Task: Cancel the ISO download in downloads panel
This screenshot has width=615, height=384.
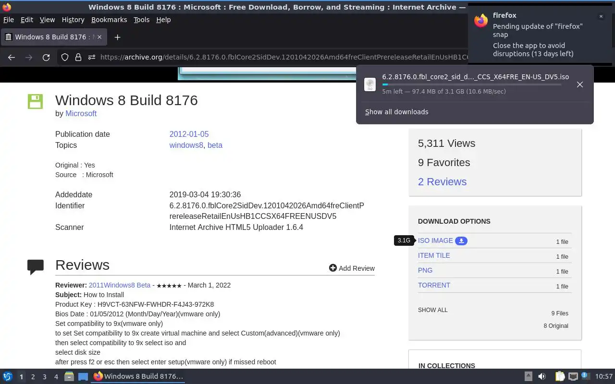Action: tap(580, 84)
